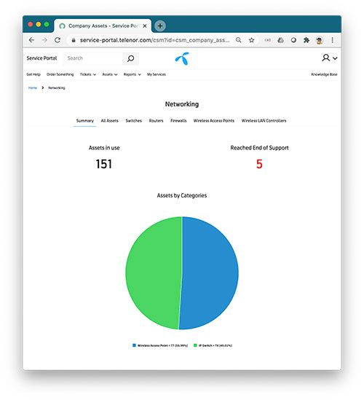Click the green IP Switch pie slice
Viewport: 364px width, 400px height.
pyautogui.click(x=153, y=273)
